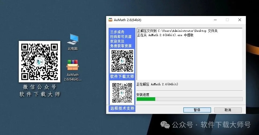Click the 欢迎关注 text in sidebar
The width and height of the screenshot is (259, 135).
point(117,41)
